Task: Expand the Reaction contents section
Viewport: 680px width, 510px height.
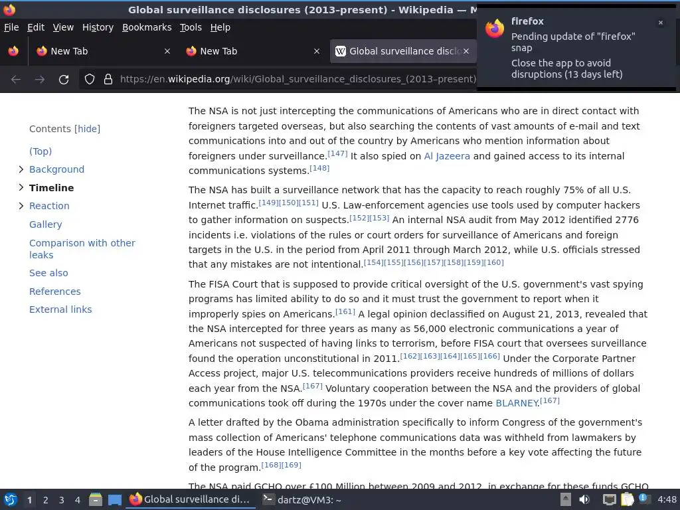Action: point(21,206)
